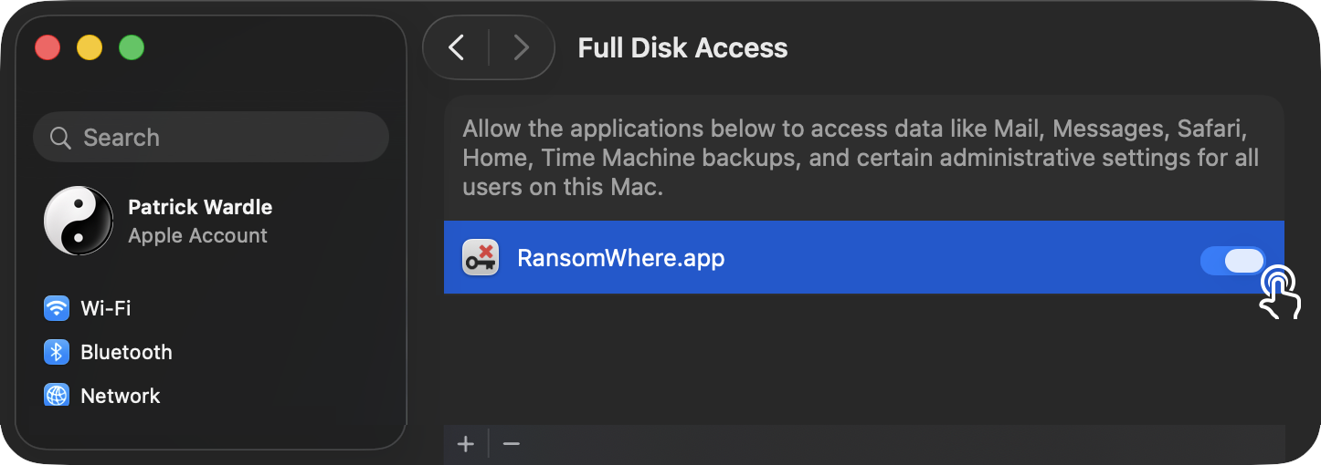Open Patrick Wardle Apple Account
The image size is (1321, 465).
199,221
